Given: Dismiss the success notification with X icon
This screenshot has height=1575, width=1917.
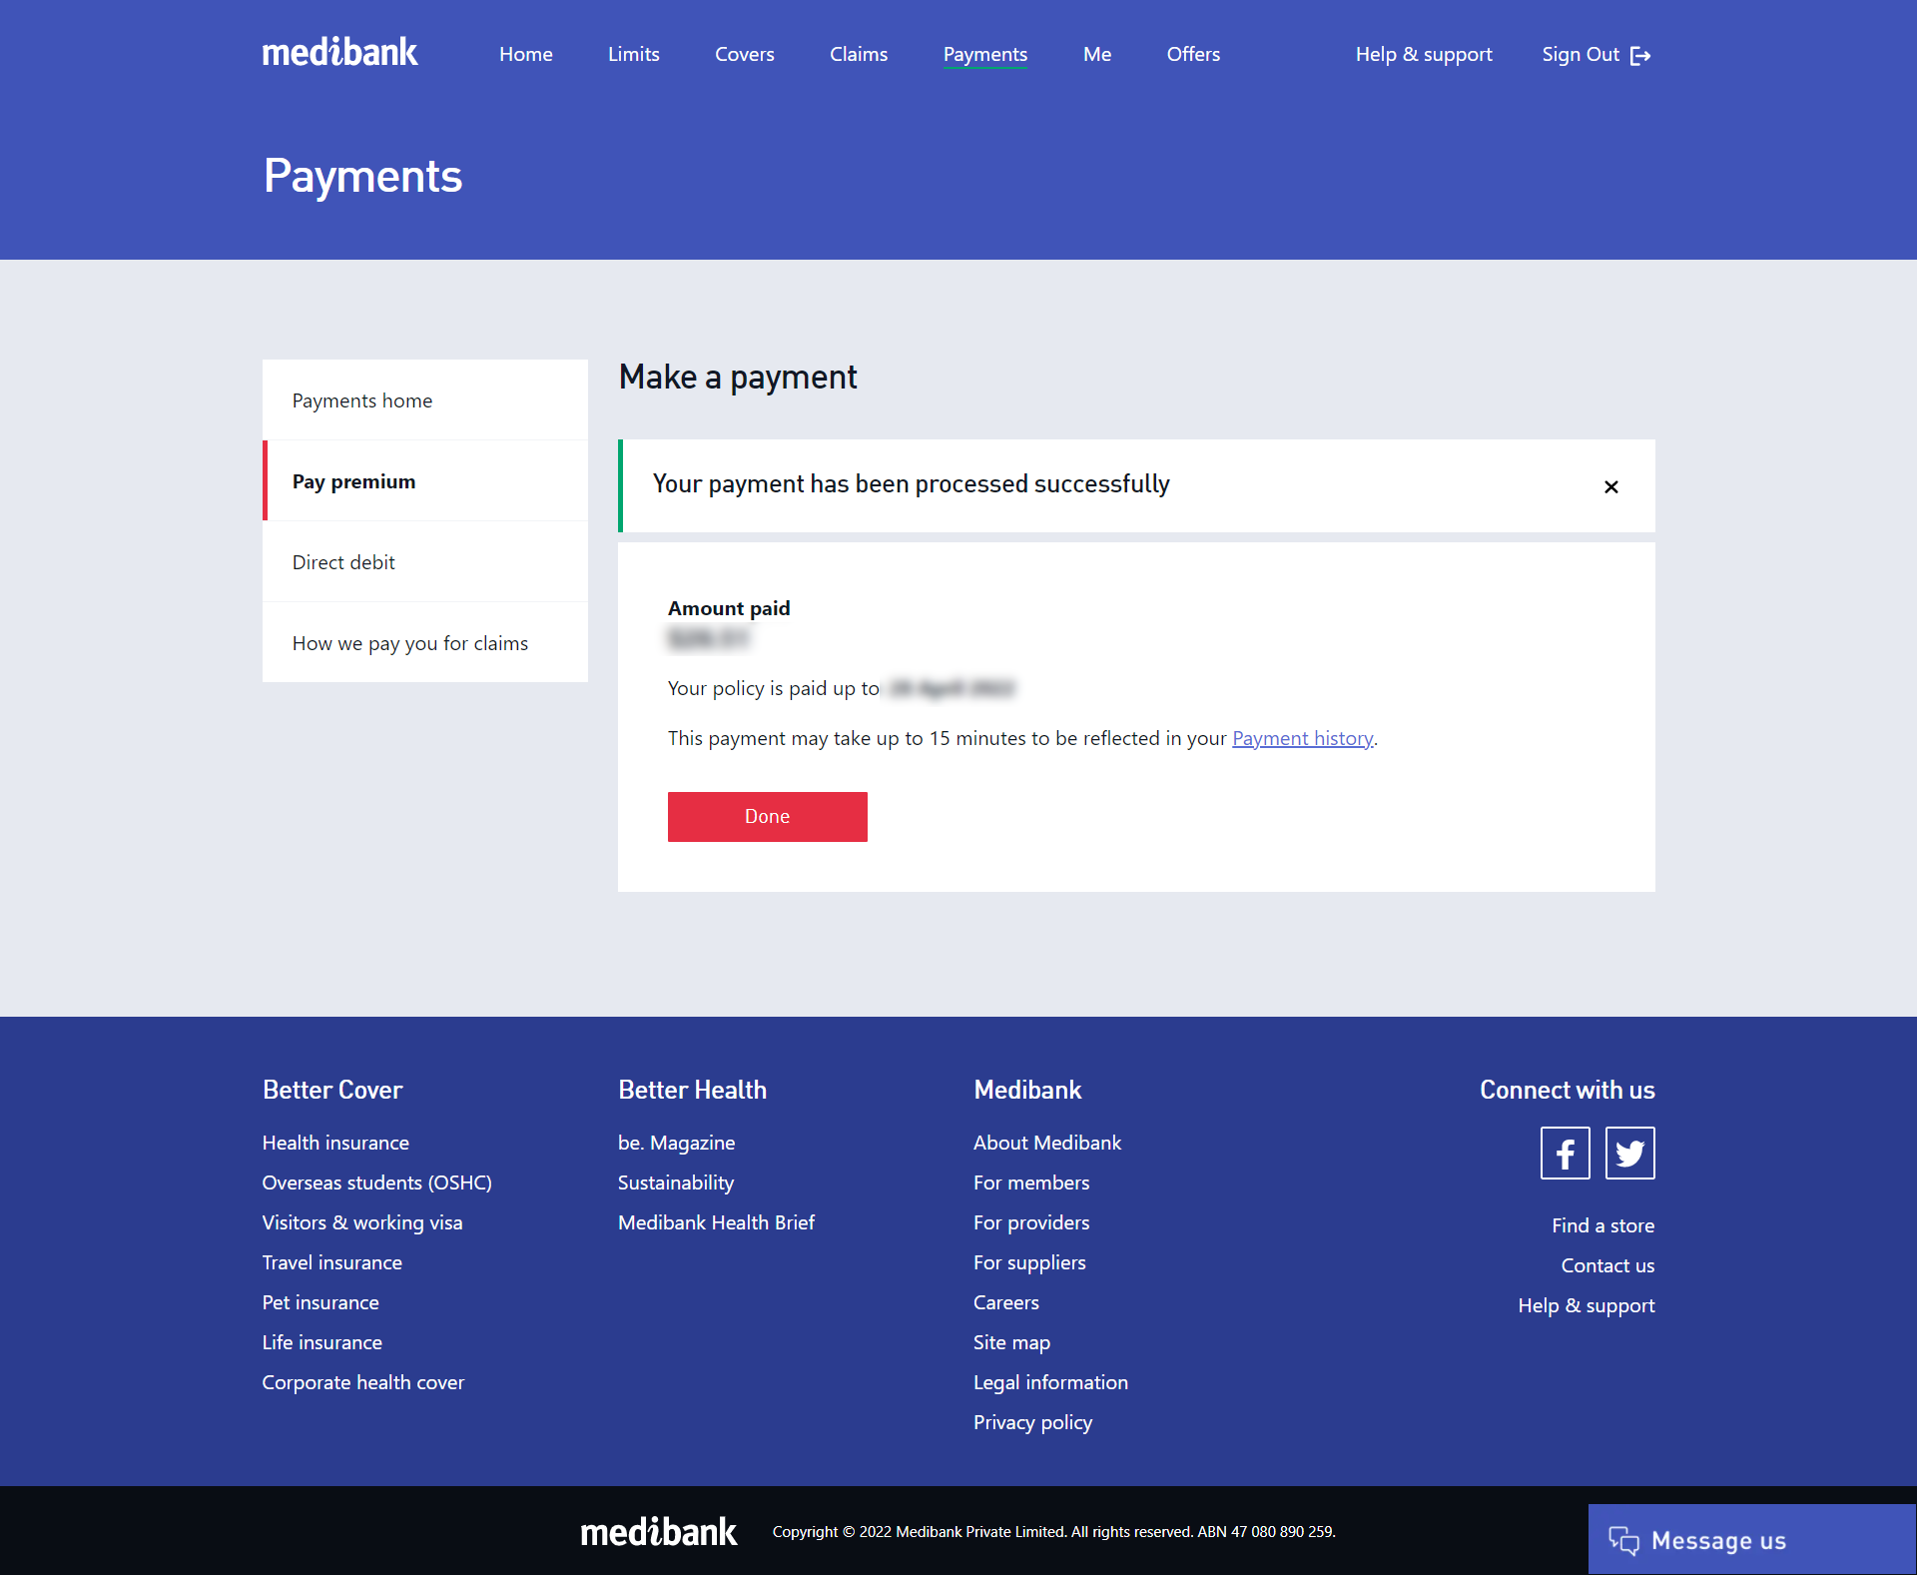Looking at the screenshot, I should (1611, 487).
